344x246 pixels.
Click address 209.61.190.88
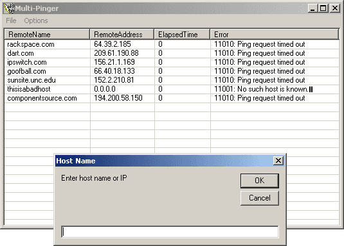coord(116,53)
